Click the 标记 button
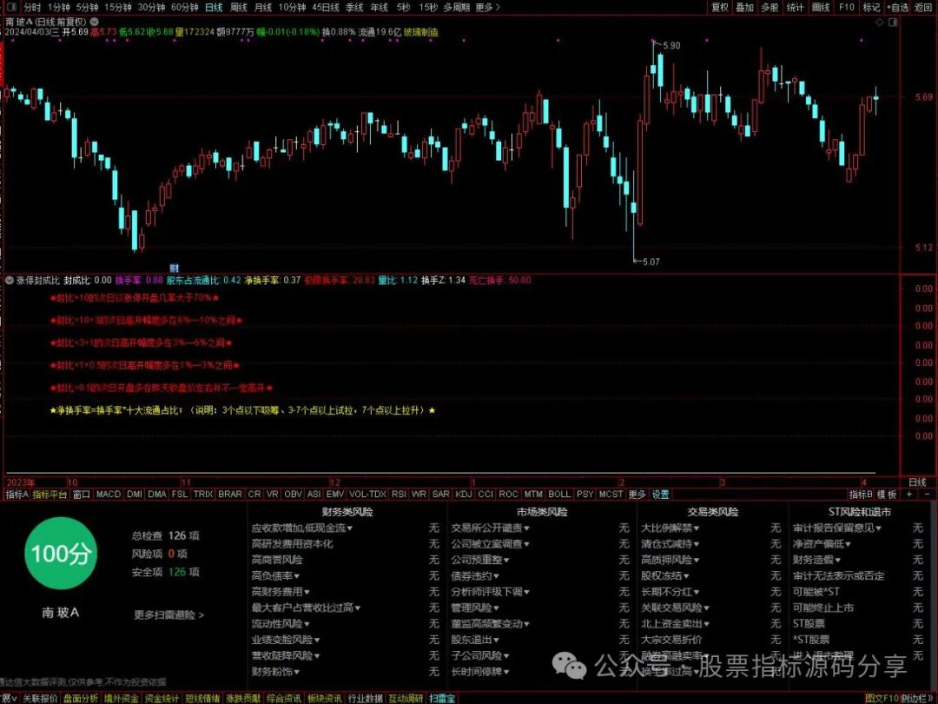This screenshot has height=704, width=938. pyautogui.click(x=872, y=7)
